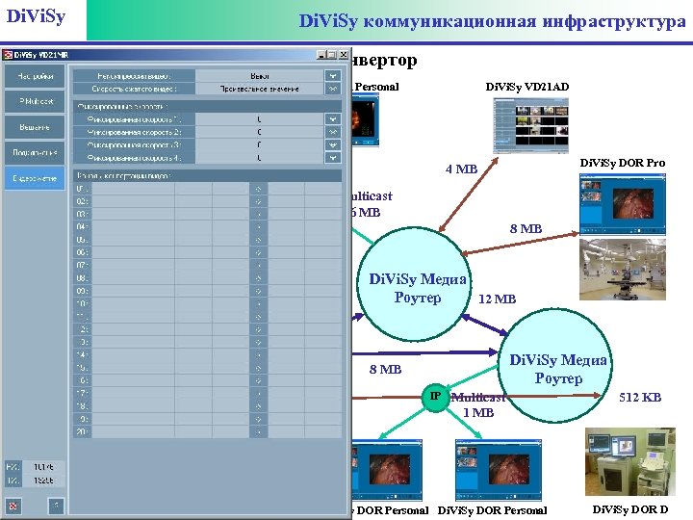This screenshot has width=693, height=520.
Task: Click the Фиксированная скорость 1 value field
Action: click(260, 119)
